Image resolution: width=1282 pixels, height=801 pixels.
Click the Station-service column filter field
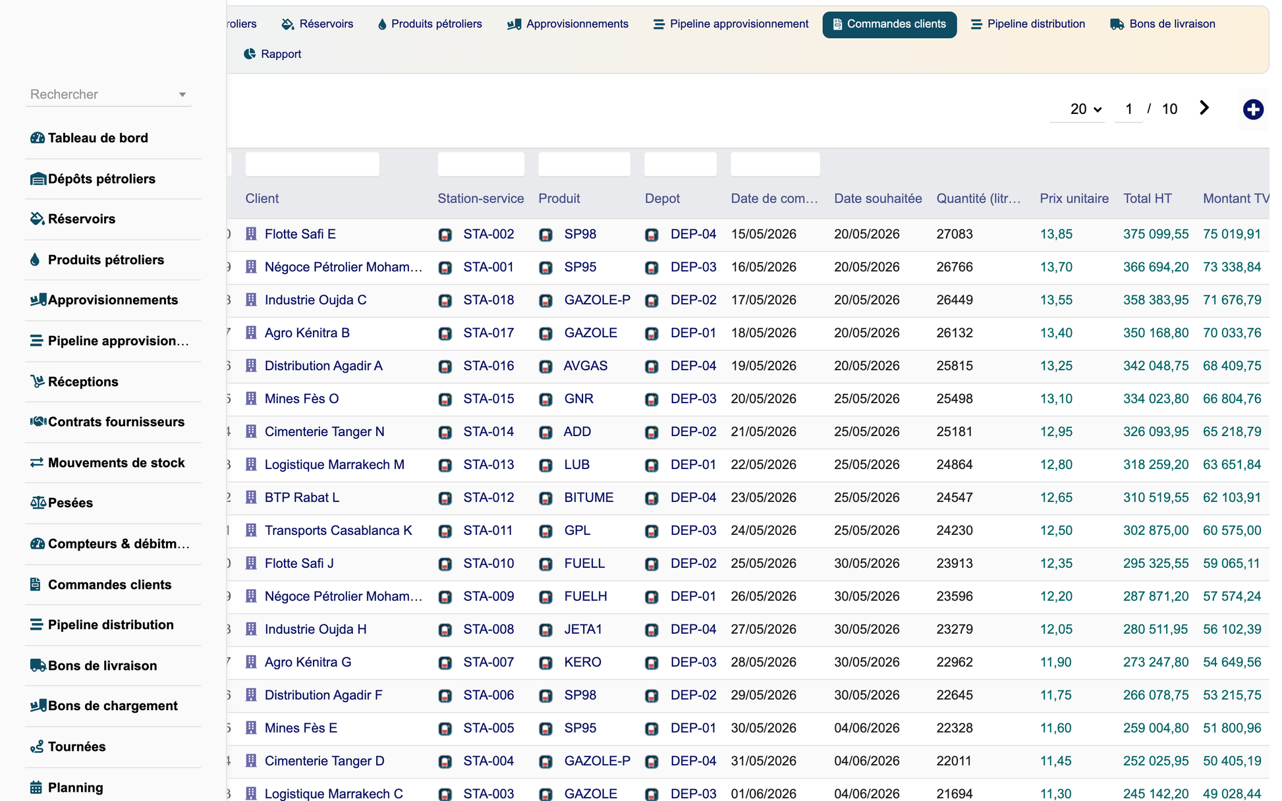(x=481, y=164)
